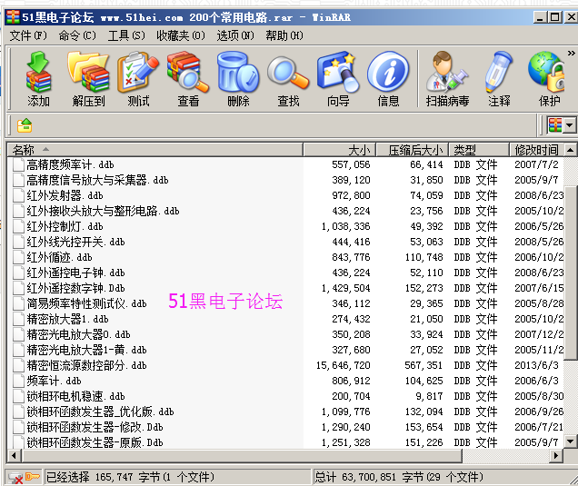Go up one folder level icon
The width and height of the screenshot is (578, 486).
[25, 125]
